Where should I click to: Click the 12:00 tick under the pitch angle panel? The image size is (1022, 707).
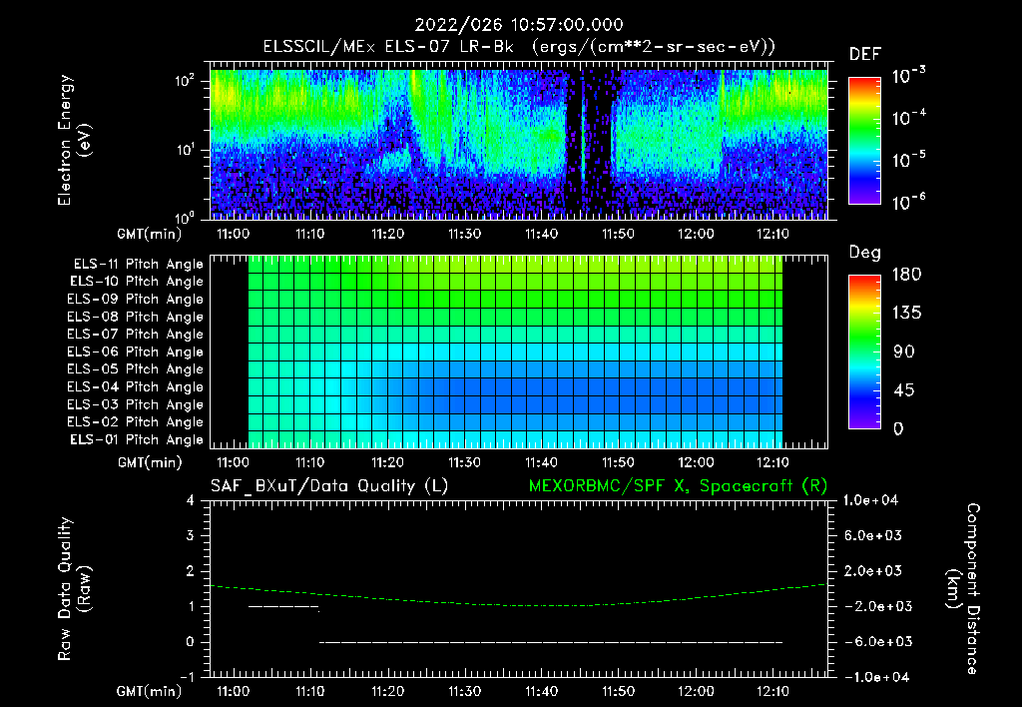(x=696, y=462)
